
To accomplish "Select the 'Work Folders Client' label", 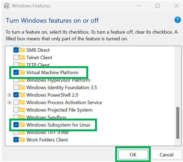I will pos(47,140).
